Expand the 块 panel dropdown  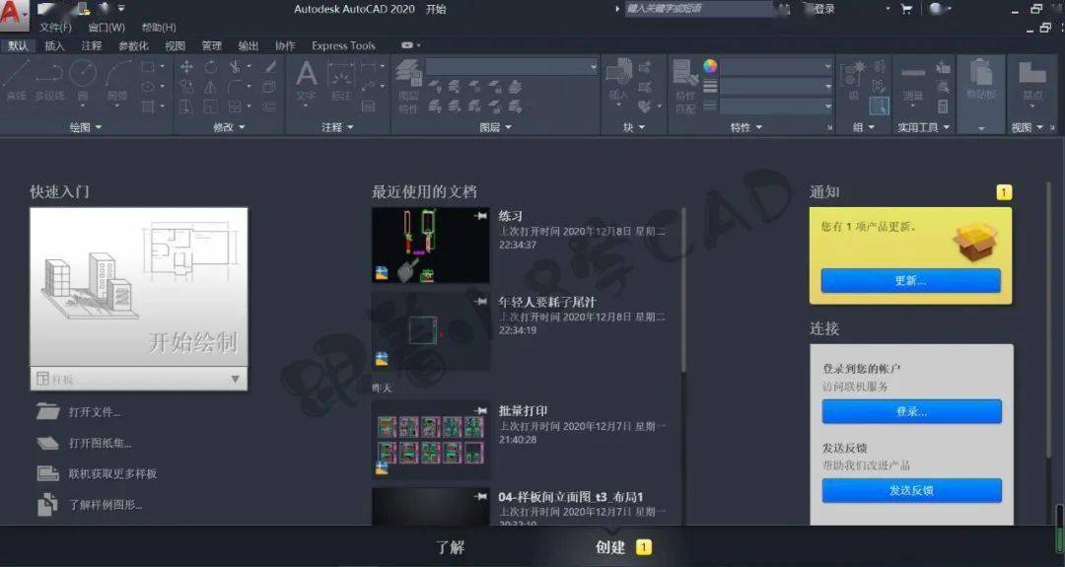click(x=634, y=127)
